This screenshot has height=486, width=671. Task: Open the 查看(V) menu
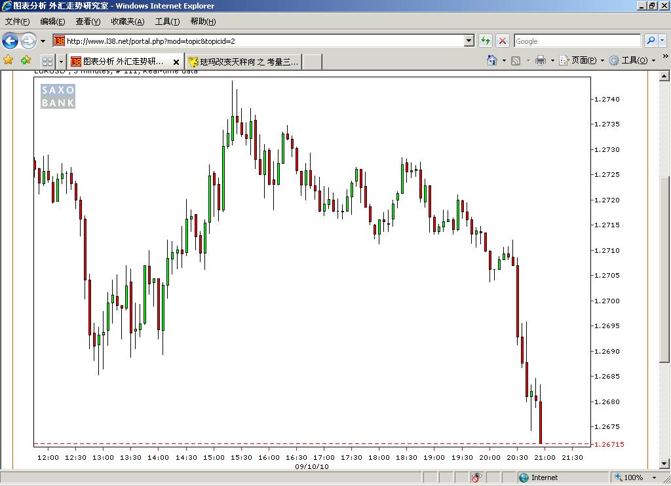pos(88,22)
